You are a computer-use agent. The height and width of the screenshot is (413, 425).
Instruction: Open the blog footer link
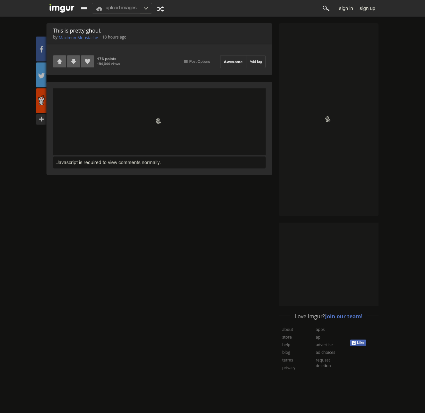[x=286, y=353]
